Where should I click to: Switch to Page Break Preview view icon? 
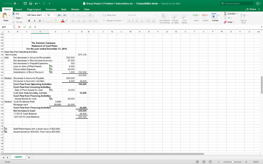click(210, 162)
